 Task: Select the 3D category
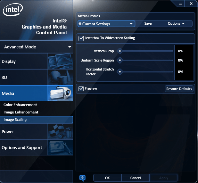point(37,77)
